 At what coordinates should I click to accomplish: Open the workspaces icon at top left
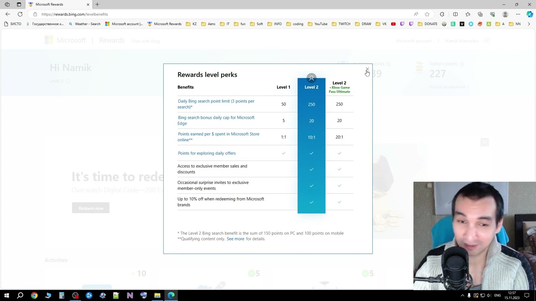pos(7,4)
